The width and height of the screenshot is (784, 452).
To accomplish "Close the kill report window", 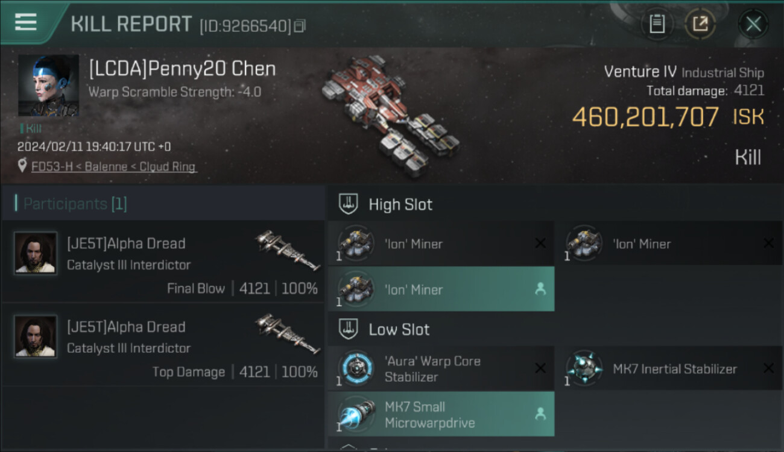I will [x=753, y=24].
